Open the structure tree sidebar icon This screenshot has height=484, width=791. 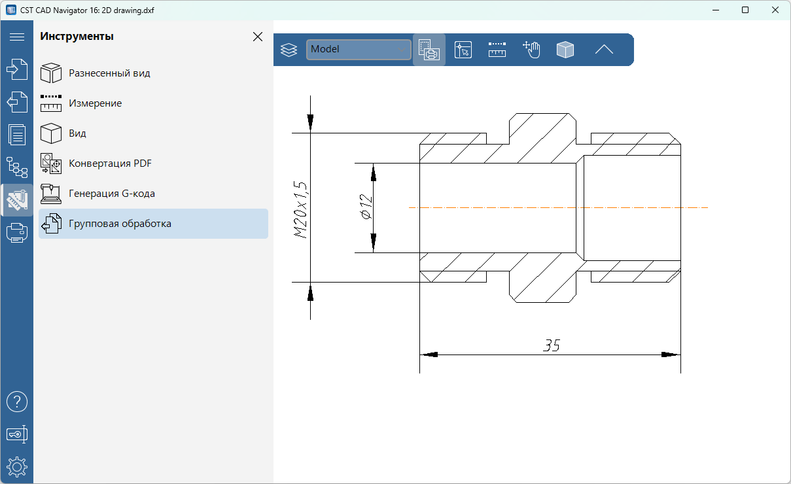[16, 167]
